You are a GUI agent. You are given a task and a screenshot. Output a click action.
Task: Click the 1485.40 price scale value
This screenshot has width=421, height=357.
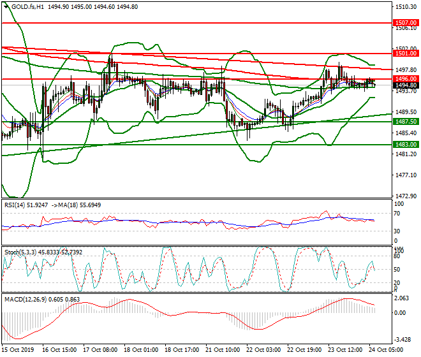click(406, 133)
